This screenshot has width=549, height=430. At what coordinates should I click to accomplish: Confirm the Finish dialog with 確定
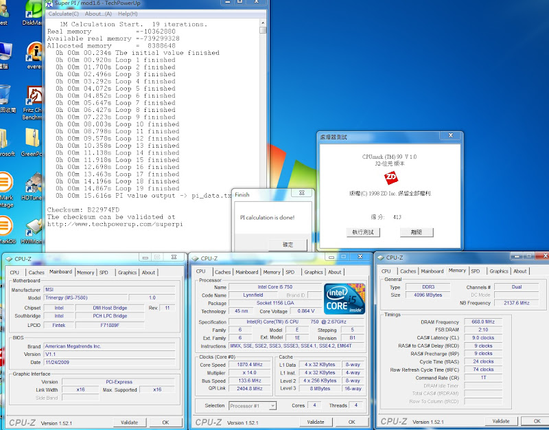[288, 245]
